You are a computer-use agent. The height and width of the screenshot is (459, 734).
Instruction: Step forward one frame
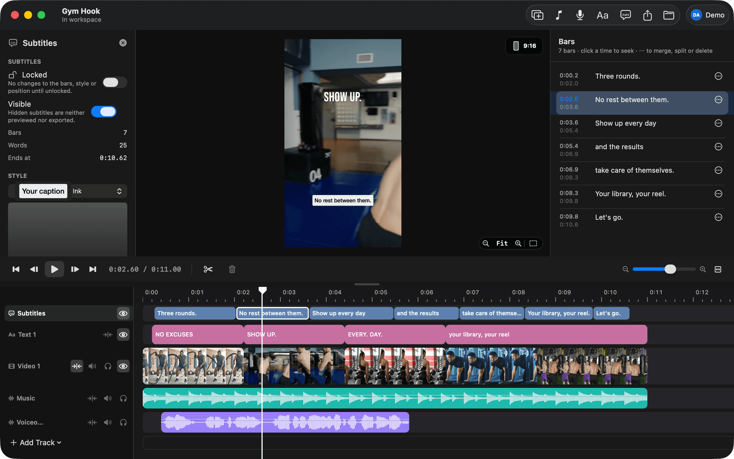point(75,269)
